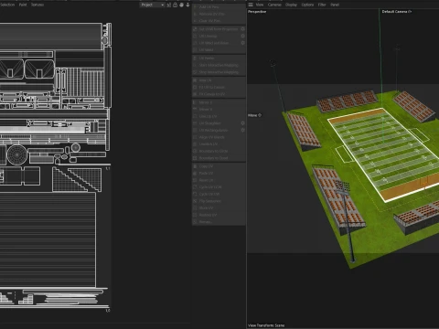The image size is (439, 329).
Task: Open the viewport Filter menu
Action: (322, 5)
